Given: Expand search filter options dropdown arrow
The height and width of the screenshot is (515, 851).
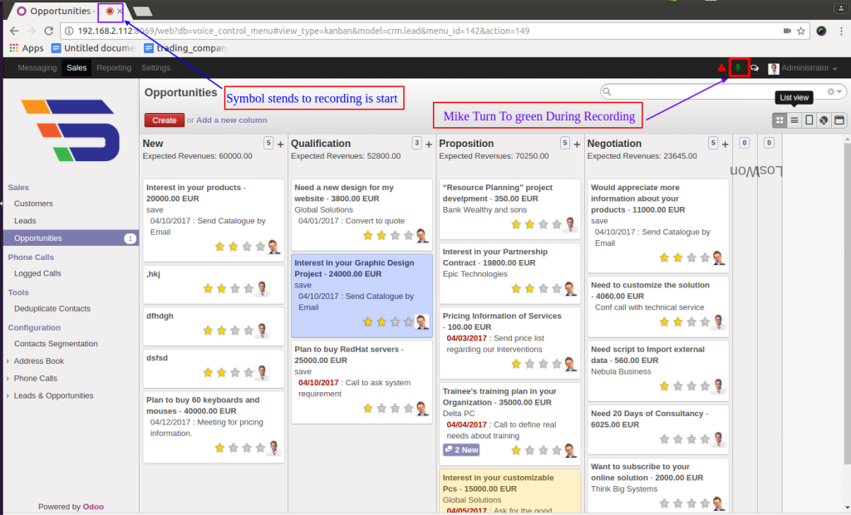Looking at the screenshot, I should click(840, 91).
